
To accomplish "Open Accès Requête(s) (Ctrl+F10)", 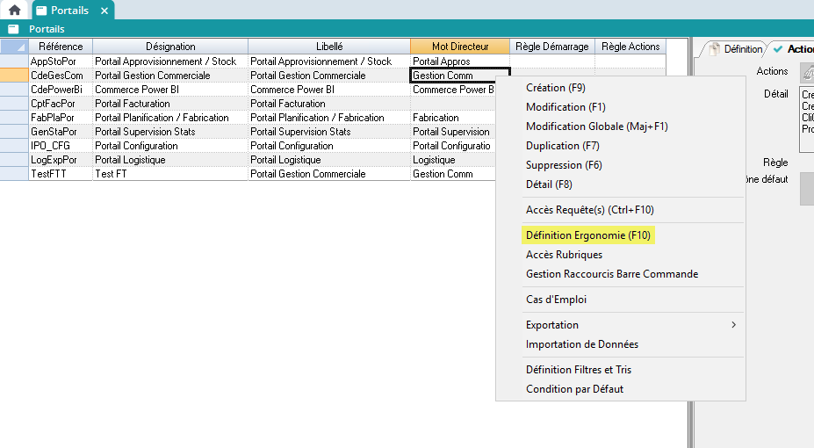I will pos(589,210).
